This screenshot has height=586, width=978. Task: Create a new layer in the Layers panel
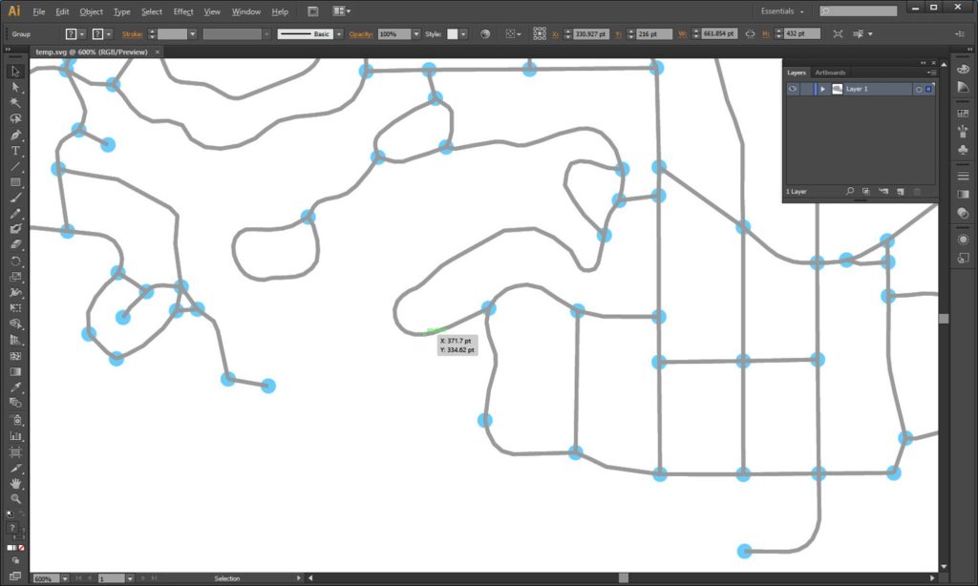(900, 191)
